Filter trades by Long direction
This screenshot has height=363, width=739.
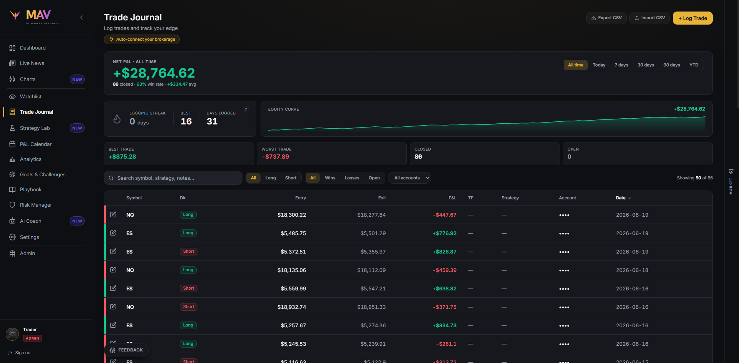tap(271, 178)
